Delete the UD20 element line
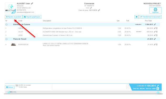Screen dimensions: 166x99 (157, 35)
